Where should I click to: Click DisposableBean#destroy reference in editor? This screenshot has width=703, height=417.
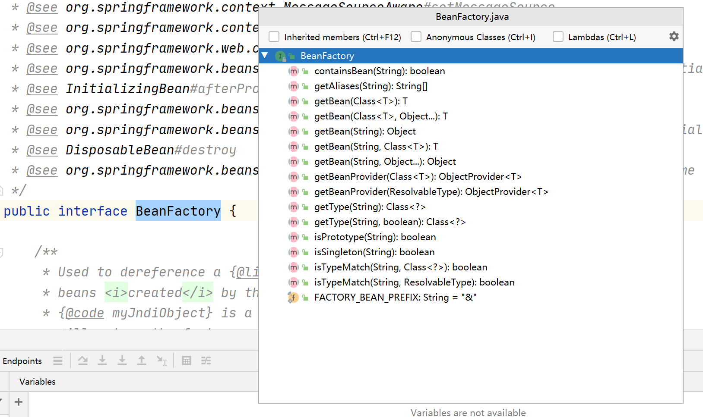151,150
